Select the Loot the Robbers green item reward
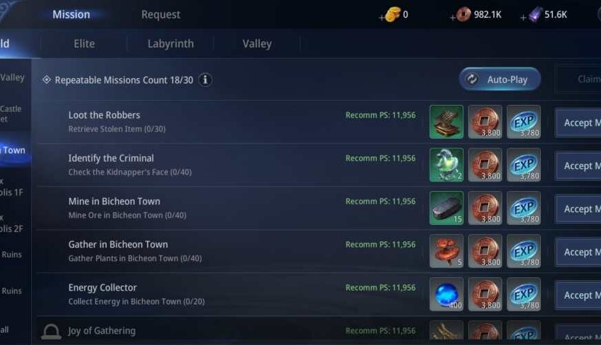This screenshot has height=345, width=601. click(x=446, y=121)
